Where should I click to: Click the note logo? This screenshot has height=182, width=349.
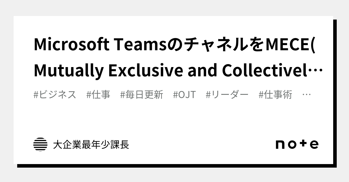(297, 144)
